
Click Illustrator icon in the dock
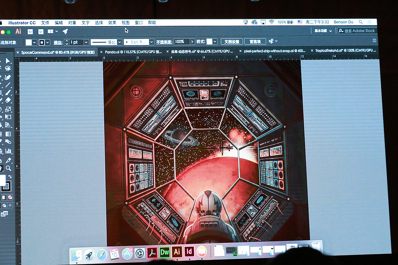pos(177,252)
